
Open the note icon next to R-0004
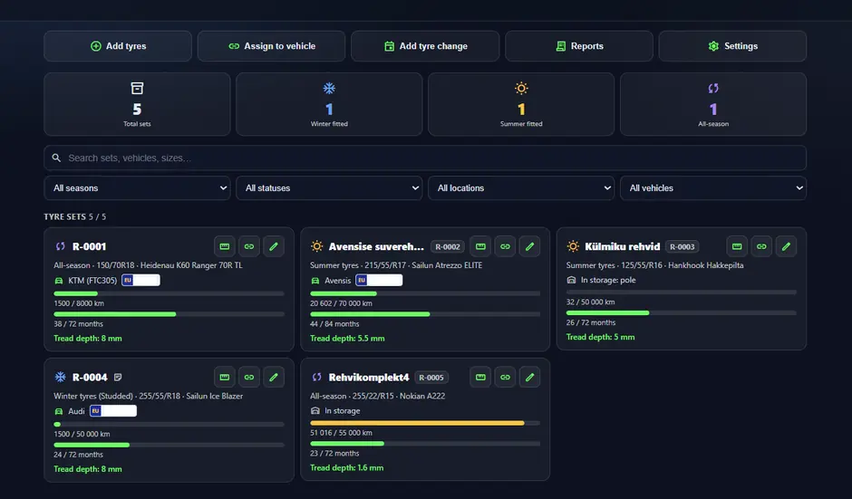(118, 377)
